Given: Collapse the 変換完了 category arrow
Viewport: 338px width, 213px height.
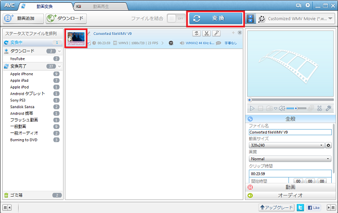Looking at the screenshot, I should point(60,66).
